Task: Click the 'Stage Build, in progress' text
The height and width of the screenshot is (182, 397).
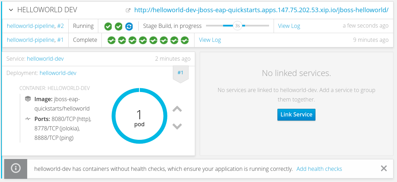Action: coord(173,26)
